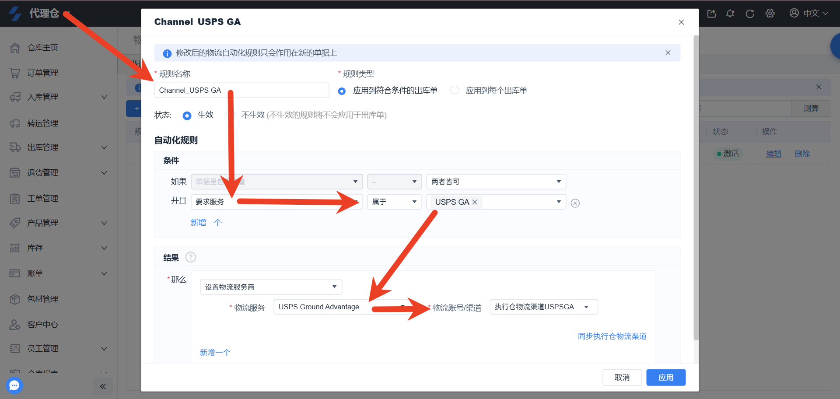
Task: Click the 退货管理 sidebar icon
Action: click(x=15, y=173)
